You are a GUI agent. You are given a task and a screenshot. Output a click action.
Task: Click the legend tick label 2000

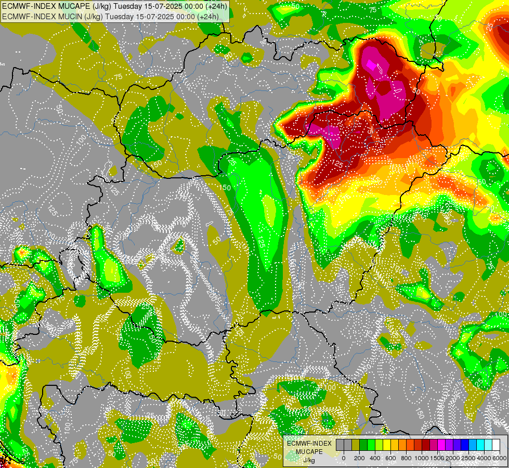click(x=453, y=458)
